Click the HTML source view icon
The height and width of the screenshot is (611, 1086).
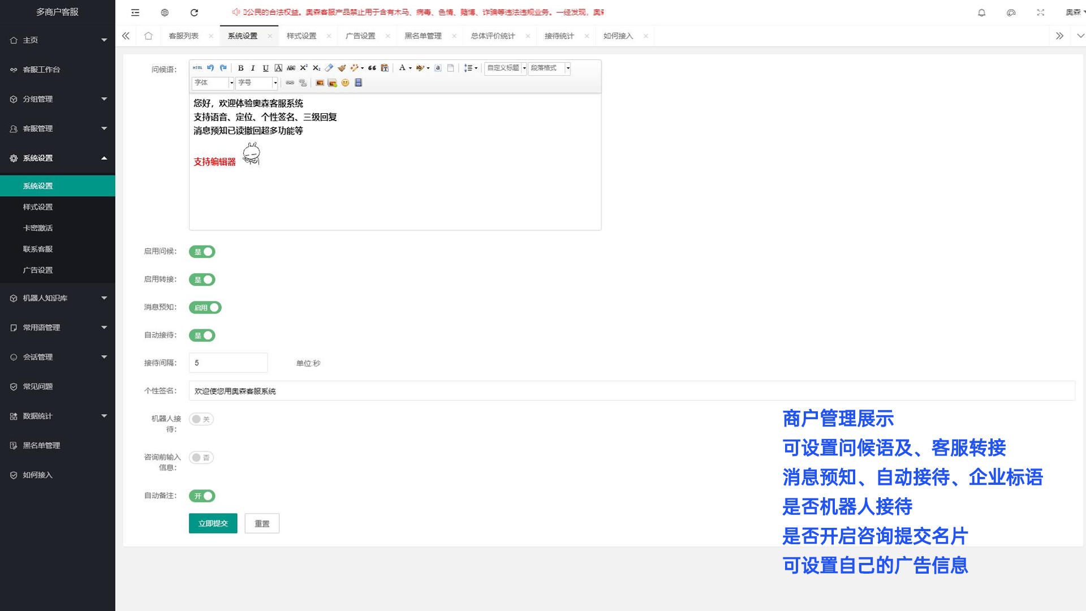[197, 68]
